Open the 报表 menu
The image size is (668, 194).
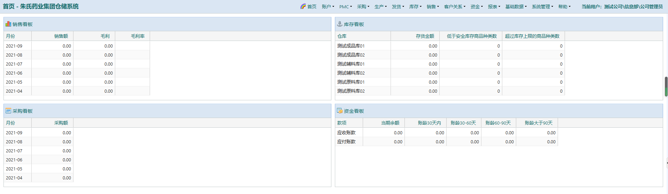click(494, 7)
